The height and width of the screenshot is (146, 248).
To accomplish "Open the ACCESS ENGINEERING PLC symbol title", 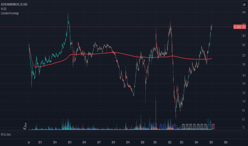I will tap(14, 5).
